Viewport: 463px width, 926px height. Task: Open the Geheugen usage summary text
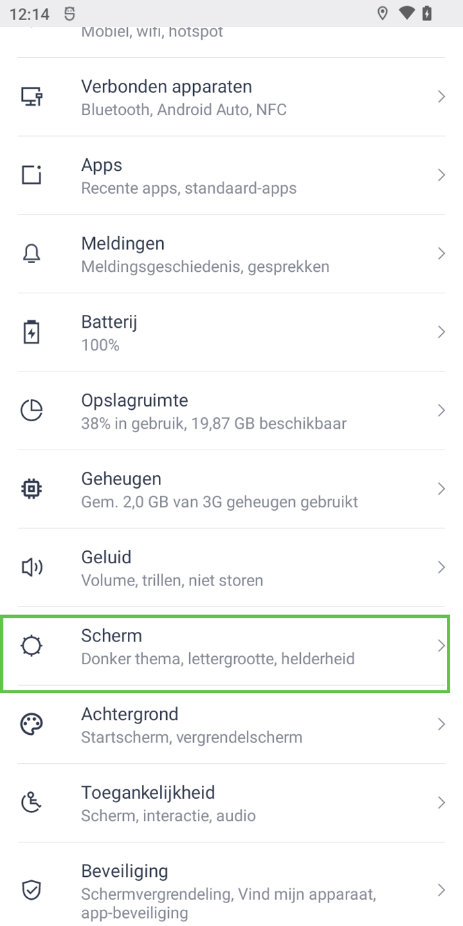[x=219, y=502]
